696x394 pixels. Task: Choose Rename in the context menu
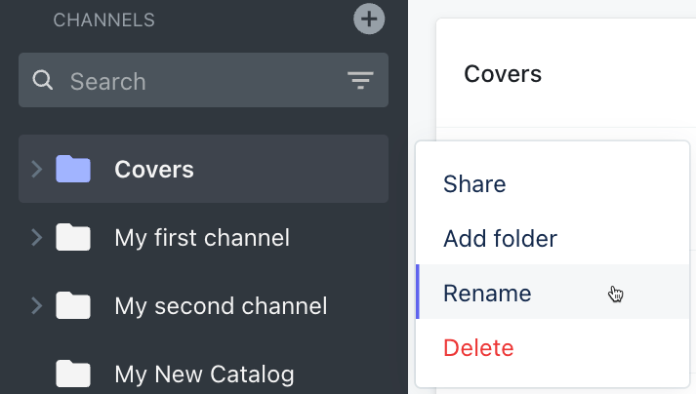tap(487, 293)
